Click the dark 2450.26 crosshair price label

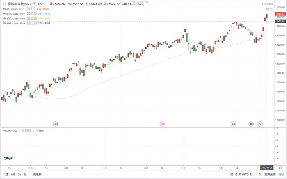click(280, 21)
